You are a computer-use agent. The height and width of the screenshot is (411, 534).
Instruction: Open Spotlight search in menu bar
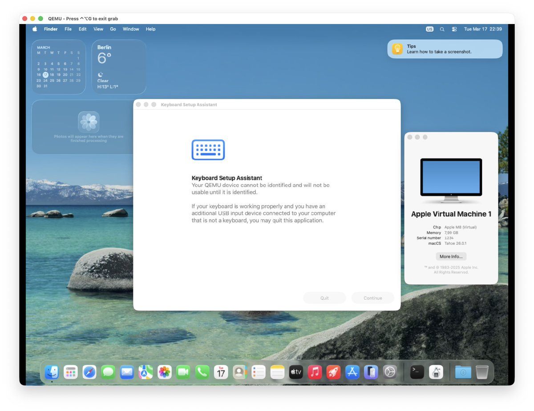[442, 29]
